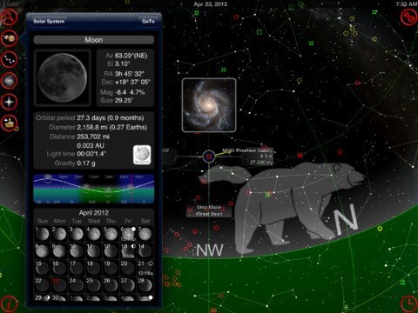Tap the Moon image thumbnail
This screenshot has width=418, height=313.
coord(63,77)
